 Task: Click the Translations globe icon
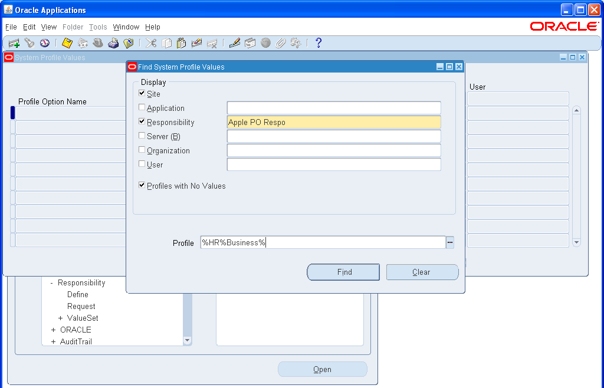(265, 42)
